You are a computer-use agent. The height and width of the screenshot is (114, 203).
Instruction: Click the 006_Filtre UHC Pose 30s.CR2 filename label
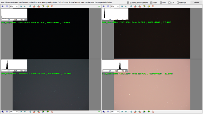pyautogui.click(x=36, y=74)
